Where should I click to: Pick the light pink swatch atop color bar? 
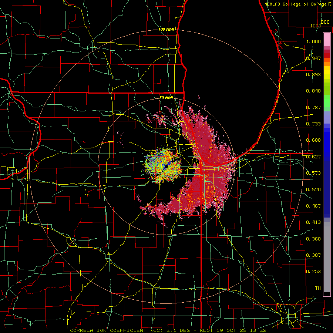pyautogui.click(x=327, y=39)
